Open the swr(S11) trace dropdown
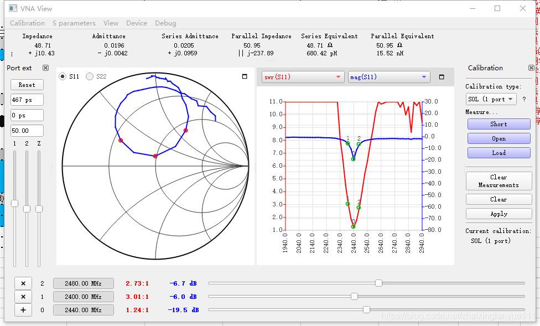Image resolution: width=540 pixels, height=326 pixels. coord(303,77)
